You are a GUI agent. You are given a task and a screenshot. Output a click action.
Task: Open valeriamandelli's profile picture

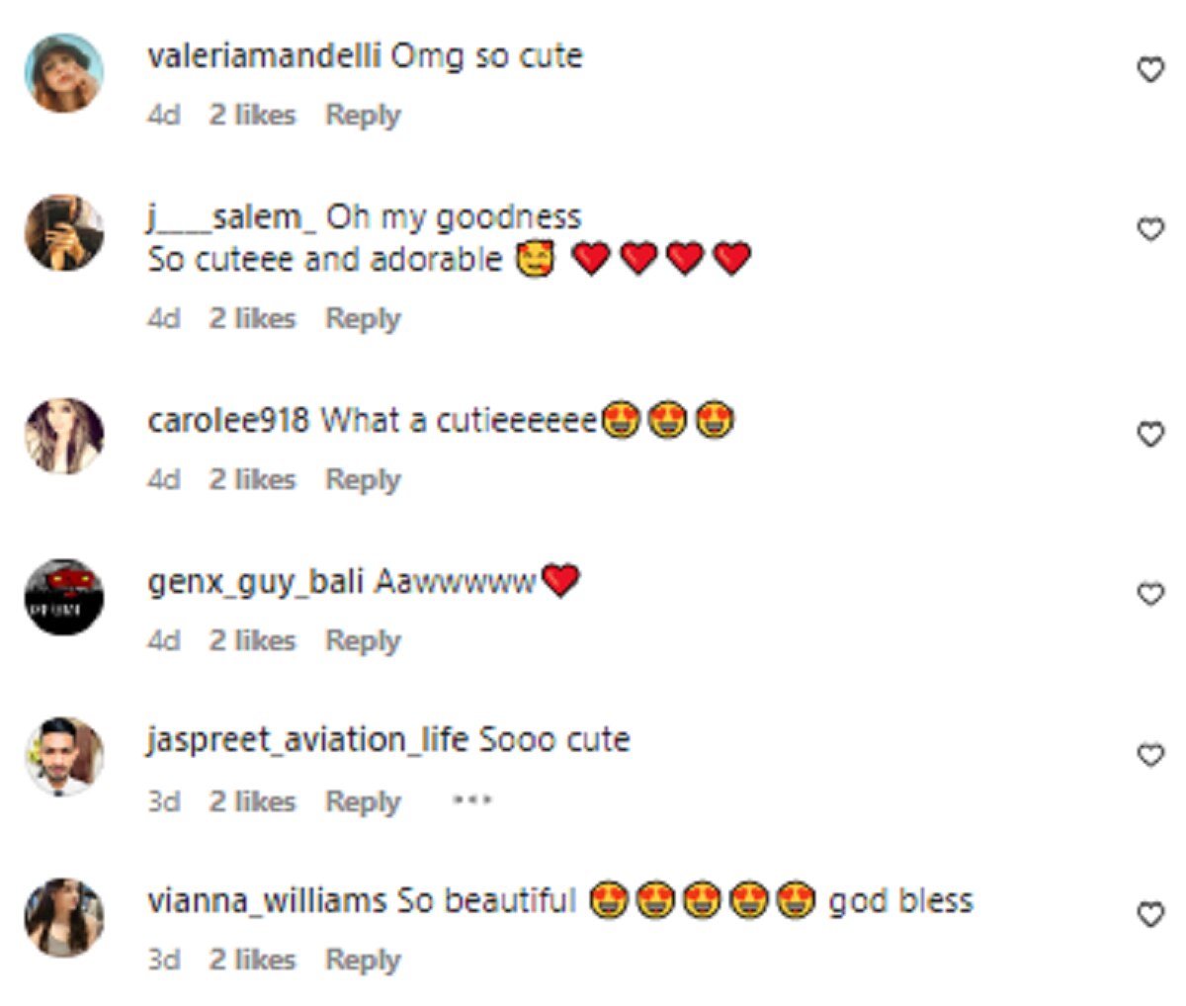tap(64, 73)
